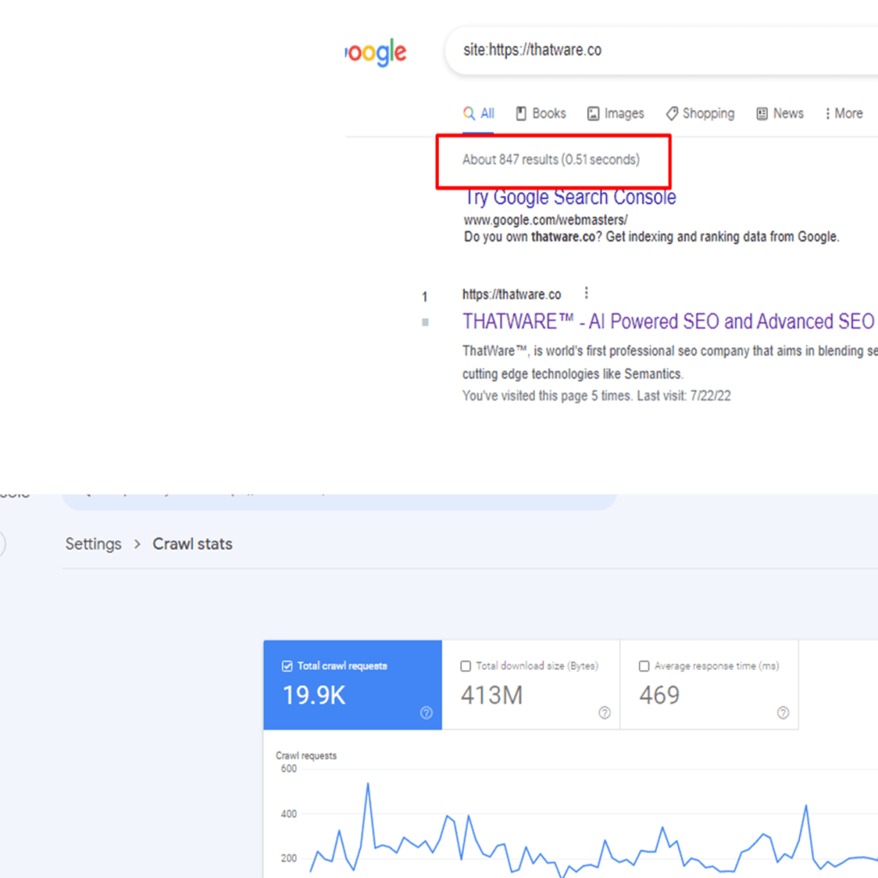Viewport: 878px width, 878px height.
Task: Click the Settings breadcrumb
Action: point(93,544)
